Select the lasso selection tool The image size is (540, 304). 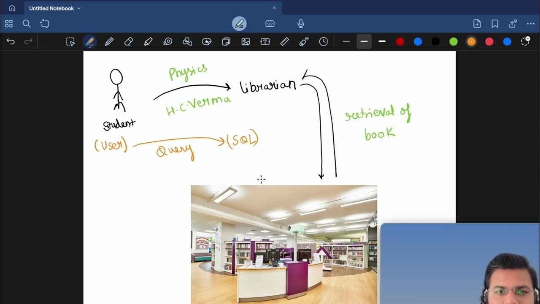point(70,41)
